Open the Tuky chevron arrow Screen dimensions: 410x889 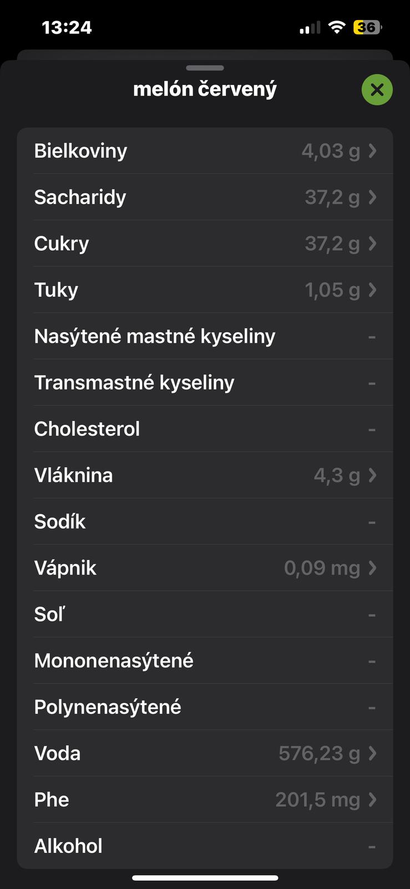coord(373,289)
